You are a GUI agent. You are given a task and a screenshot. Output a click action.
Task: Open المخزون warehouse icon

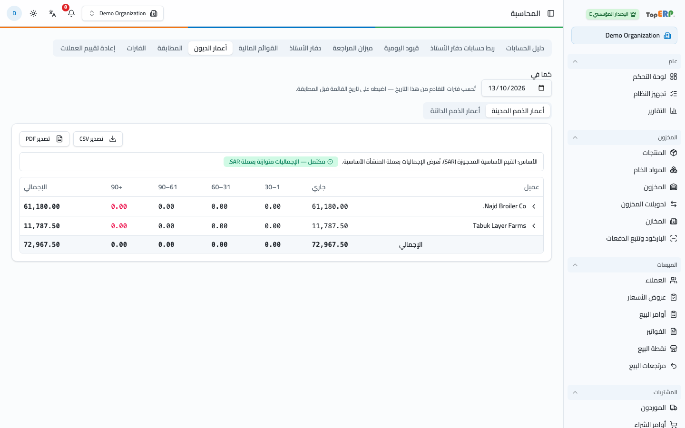[x=674, y=187]
